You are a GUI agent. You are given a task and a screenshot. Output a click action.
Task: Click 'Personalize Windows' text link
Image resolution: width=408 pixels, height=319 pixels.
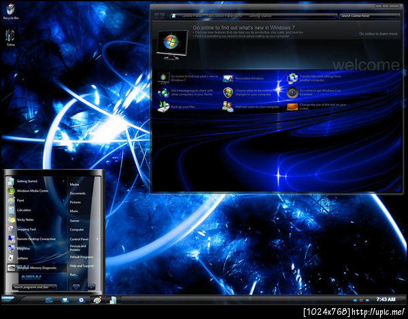point(250,78)
